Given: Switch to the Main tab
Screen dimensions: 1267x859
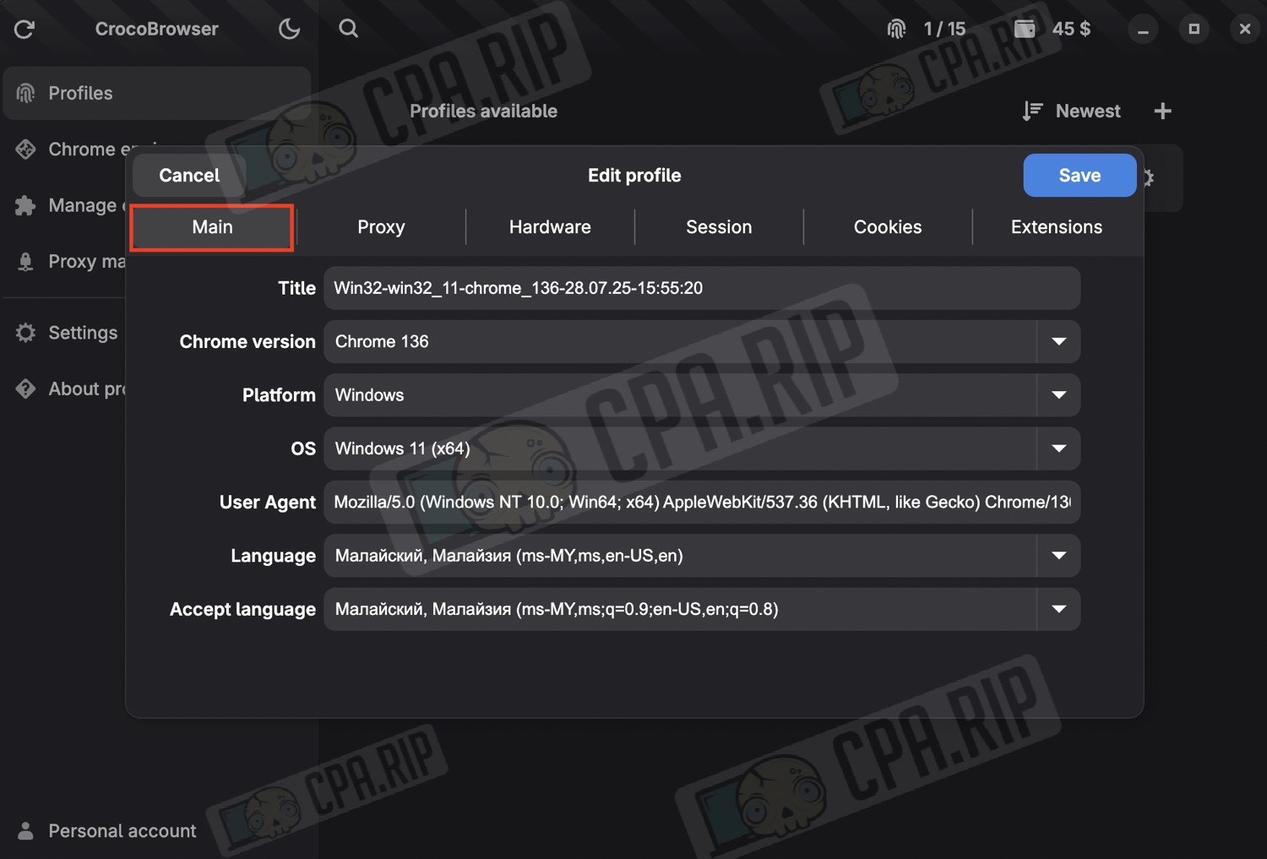Looking at the screenshot, I should 212,227.
